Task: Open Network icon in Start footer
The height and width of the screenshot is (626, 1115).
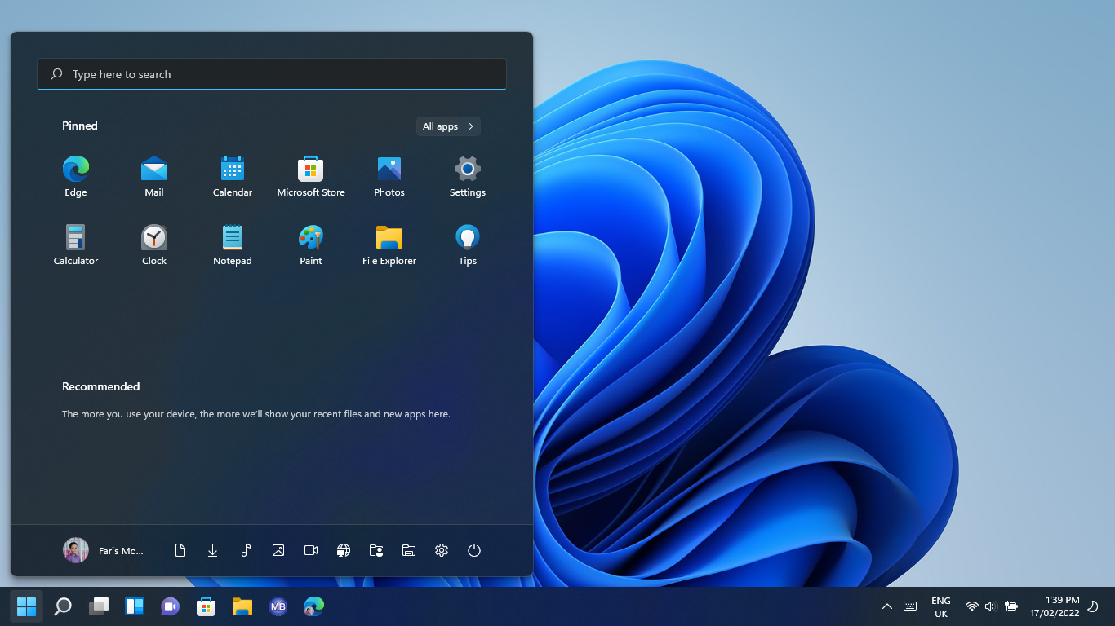Action: [x=344, y=550]
